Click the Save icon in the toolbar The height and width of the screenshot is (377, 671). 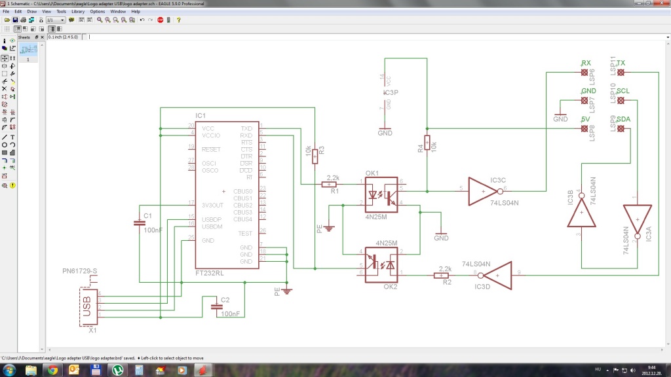pyautogui.click(x=15, y=20)
